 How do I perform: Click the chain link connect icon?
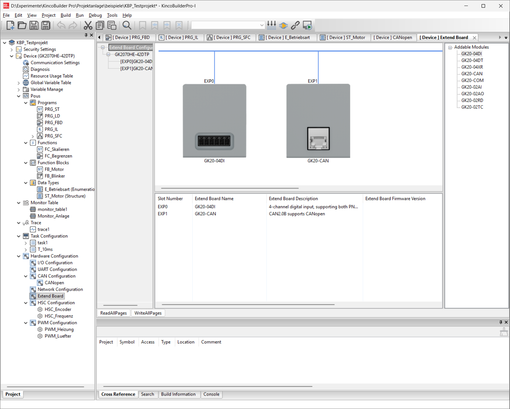(x=295, y=25)
